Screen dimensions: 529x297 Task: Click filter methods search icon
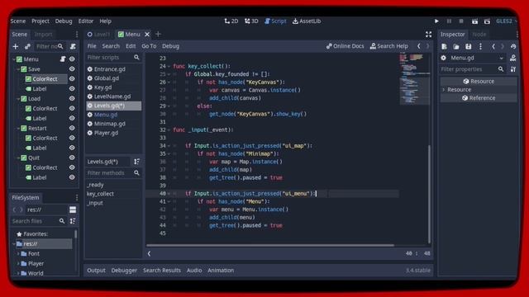tap(136, 172)
